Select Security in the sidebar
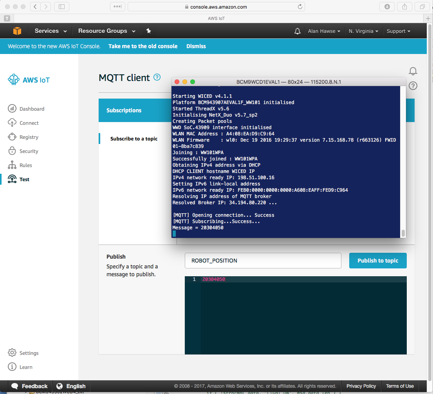 [x=29, y=151]
